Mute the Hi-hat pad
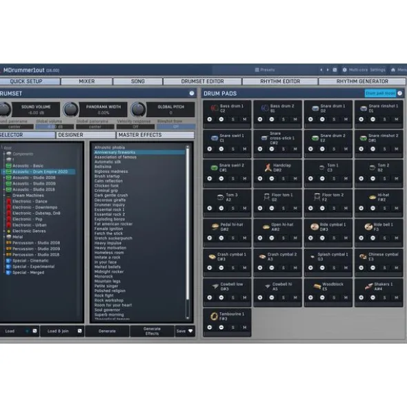 (x=397, y=208)
